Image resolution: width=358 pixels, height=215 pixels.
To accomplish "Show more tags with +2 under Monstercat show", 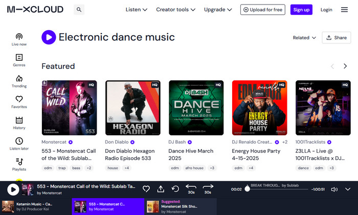I will 89,168.
